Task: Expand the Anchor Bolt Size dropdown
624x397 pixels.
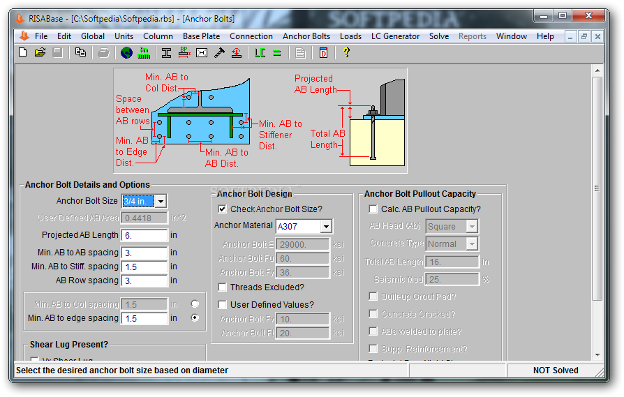Action: coord(161,201)
